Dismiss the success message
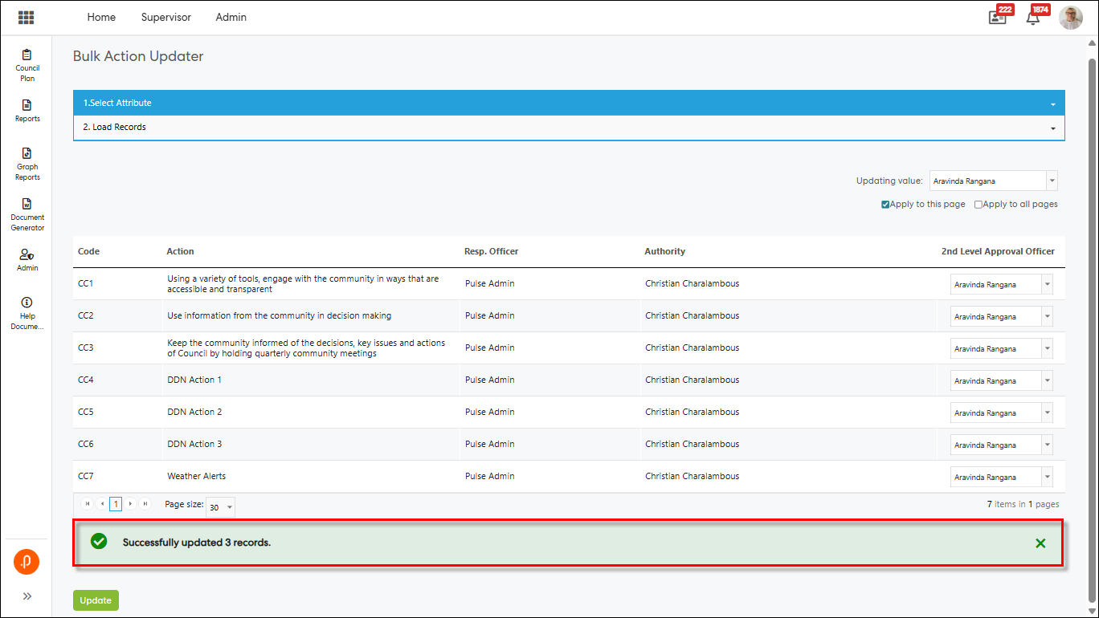This screenshot has width=1099, height=618. click(x=1040, y=543)
